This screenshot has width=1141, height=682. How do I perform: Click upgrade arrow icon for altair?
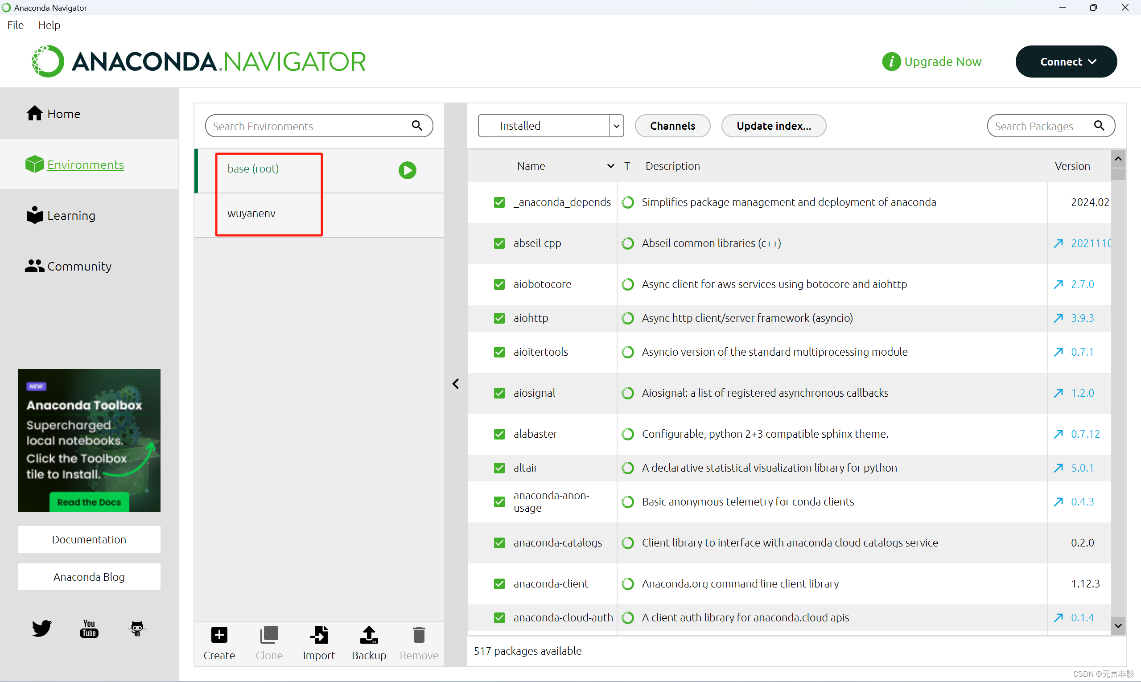tap(1058, 468)
